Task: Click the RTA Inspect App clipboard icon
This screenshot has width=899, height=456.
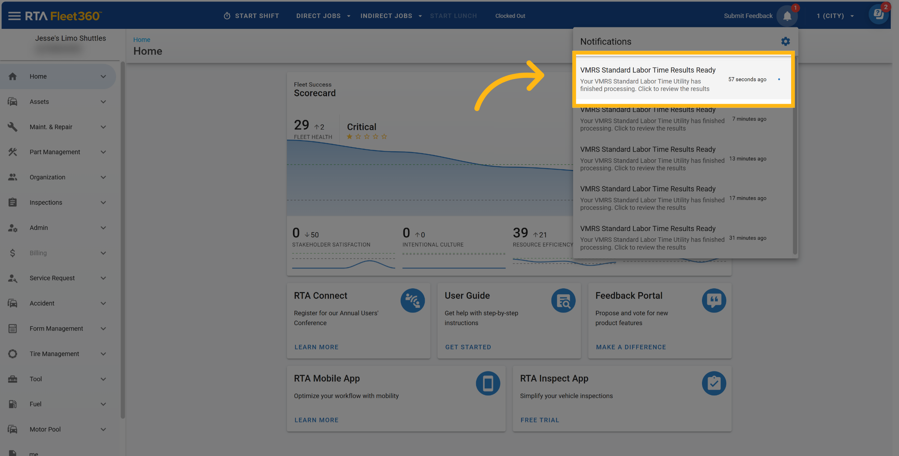Action: tap(714, 383)
